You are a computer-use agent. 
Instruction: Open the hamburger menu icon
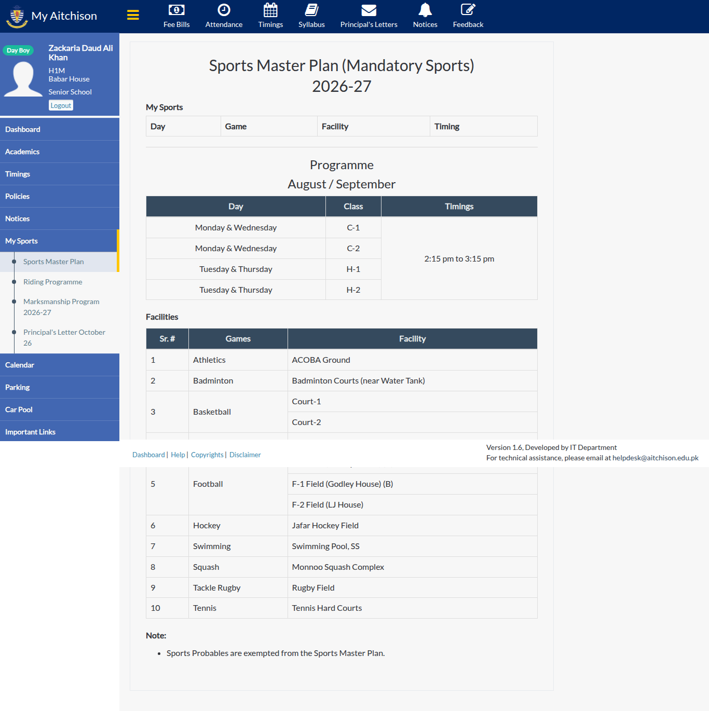coord(133,15)
